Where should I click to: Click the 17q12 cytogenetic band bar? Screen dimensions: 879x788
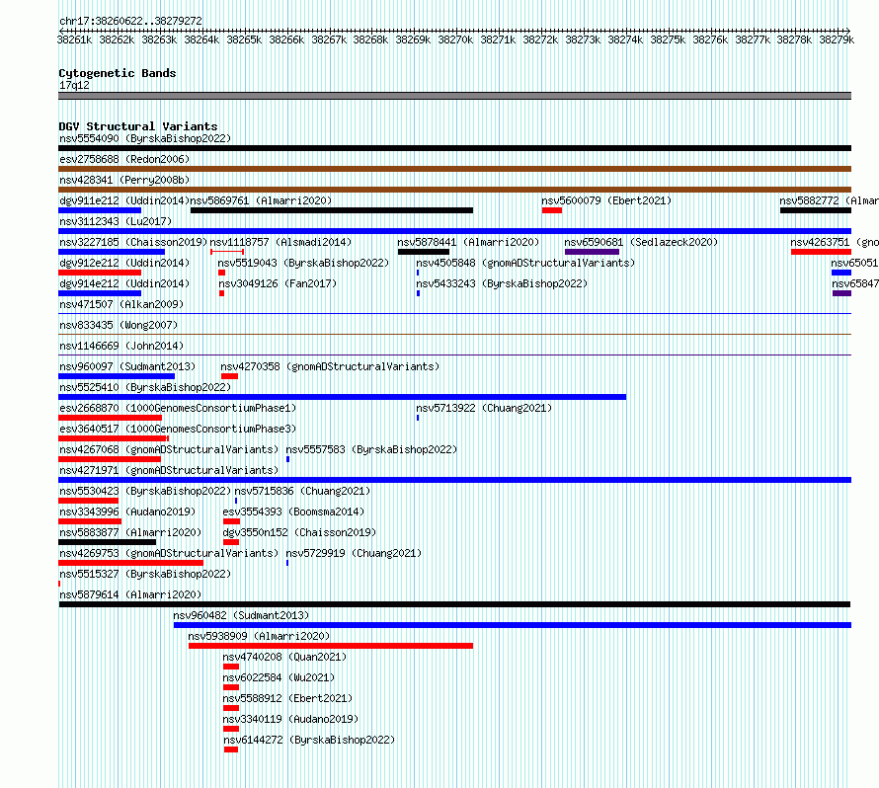(454, 96)
